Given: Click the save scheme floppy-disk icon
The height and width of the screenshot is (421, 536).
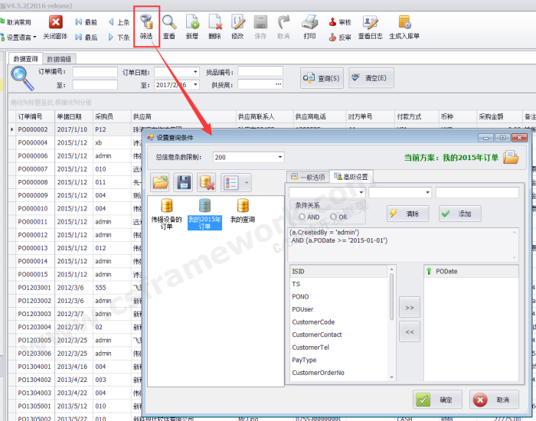Looking at the screenshot, I should tap(184, 182).
